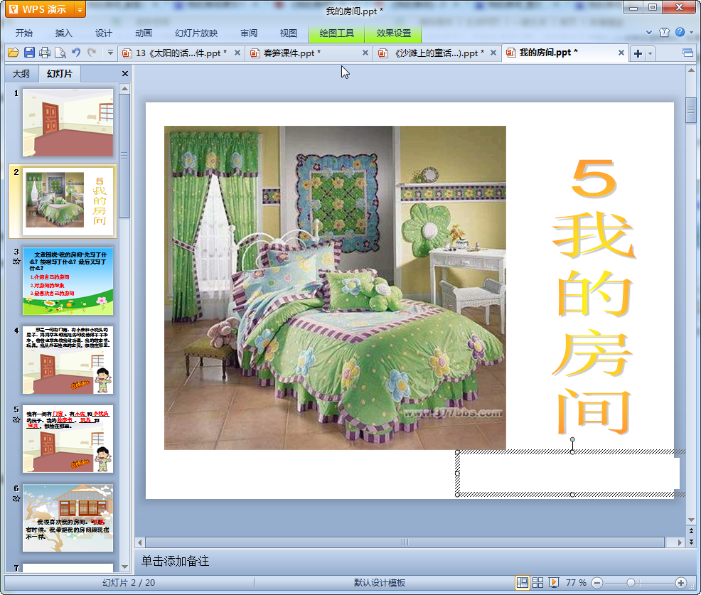Open the WPS 演示 application menu dropdown

pos(80,9)
